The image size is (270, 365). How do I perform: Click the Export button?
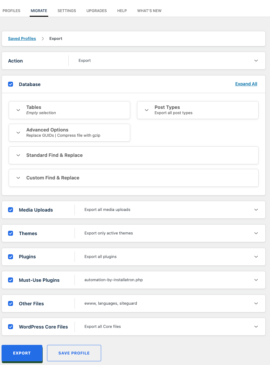22,353
